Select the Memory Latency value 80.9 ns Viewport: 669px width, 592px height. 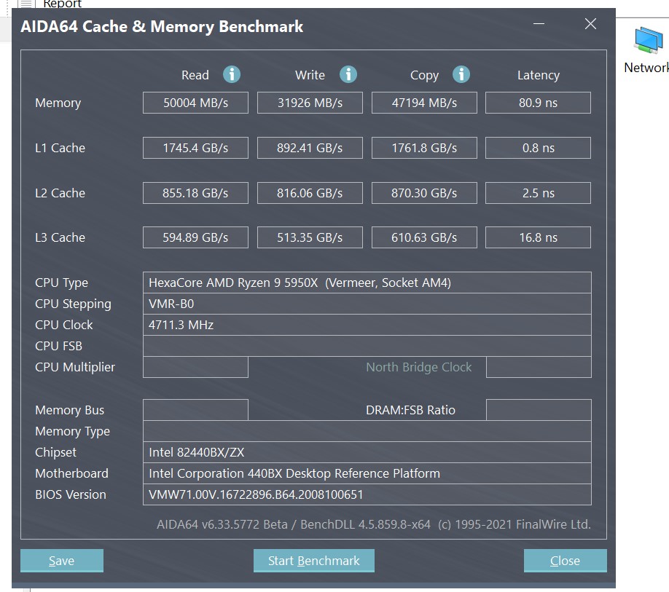coord(538,103)
